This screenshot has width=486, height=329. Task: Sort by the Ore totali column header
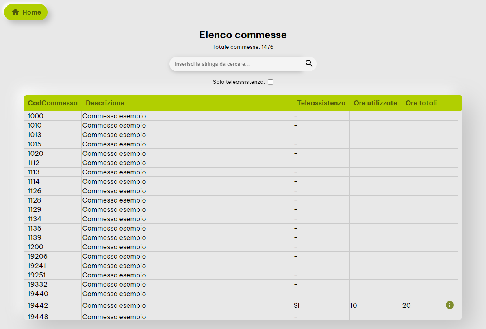coord(421,103)
